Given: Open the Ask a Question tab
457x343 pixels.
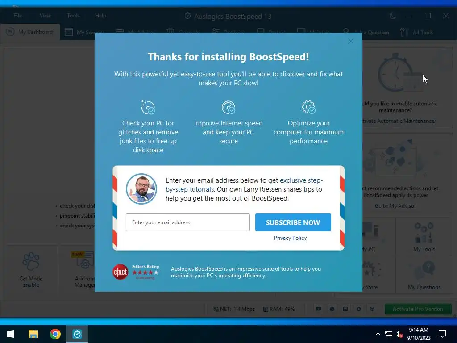Looking at the screenshot, I should click(x=366, y=32).
